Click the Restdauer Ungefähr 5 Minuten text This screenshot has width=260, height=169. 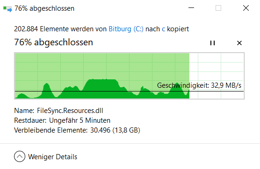(62, 120)
